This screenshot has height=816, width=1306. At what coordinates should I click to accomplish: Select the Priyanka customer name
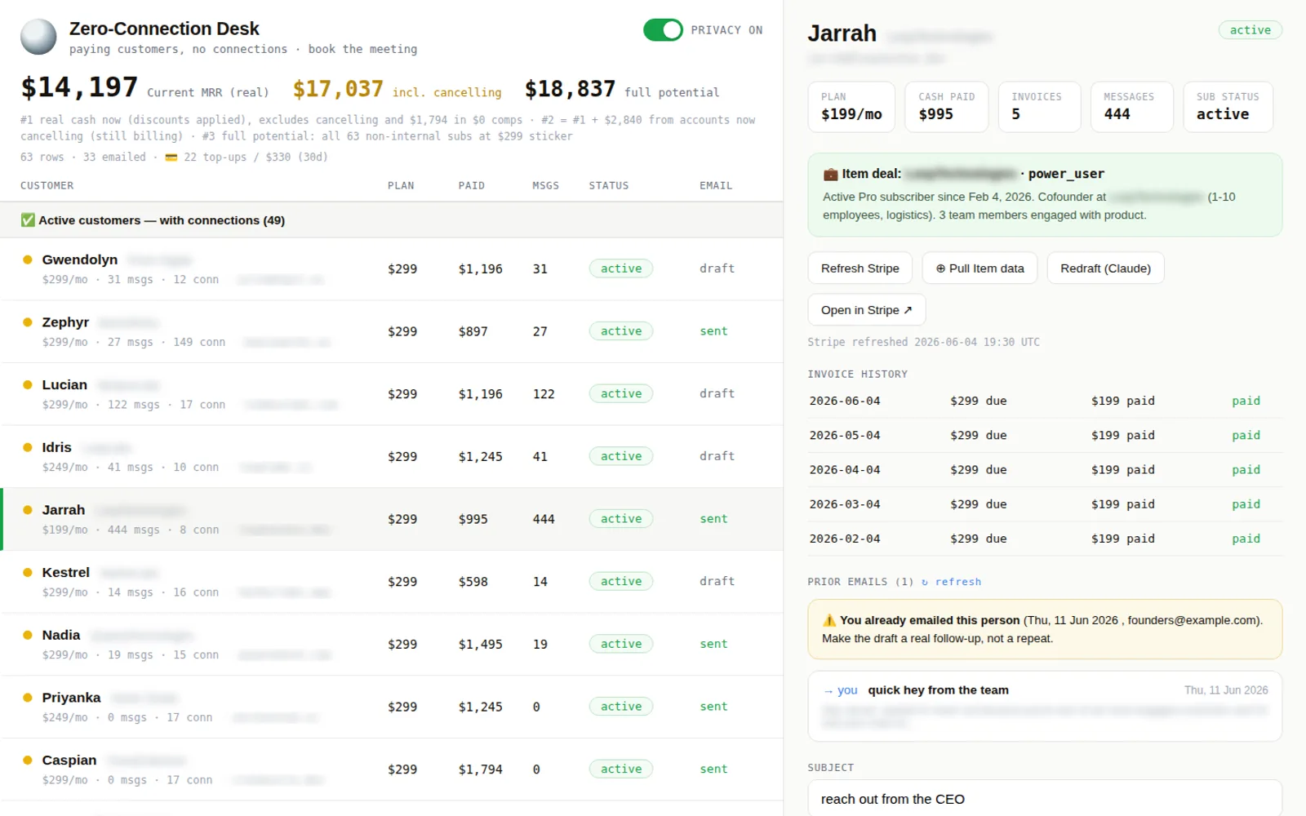[x=72, y=698]
